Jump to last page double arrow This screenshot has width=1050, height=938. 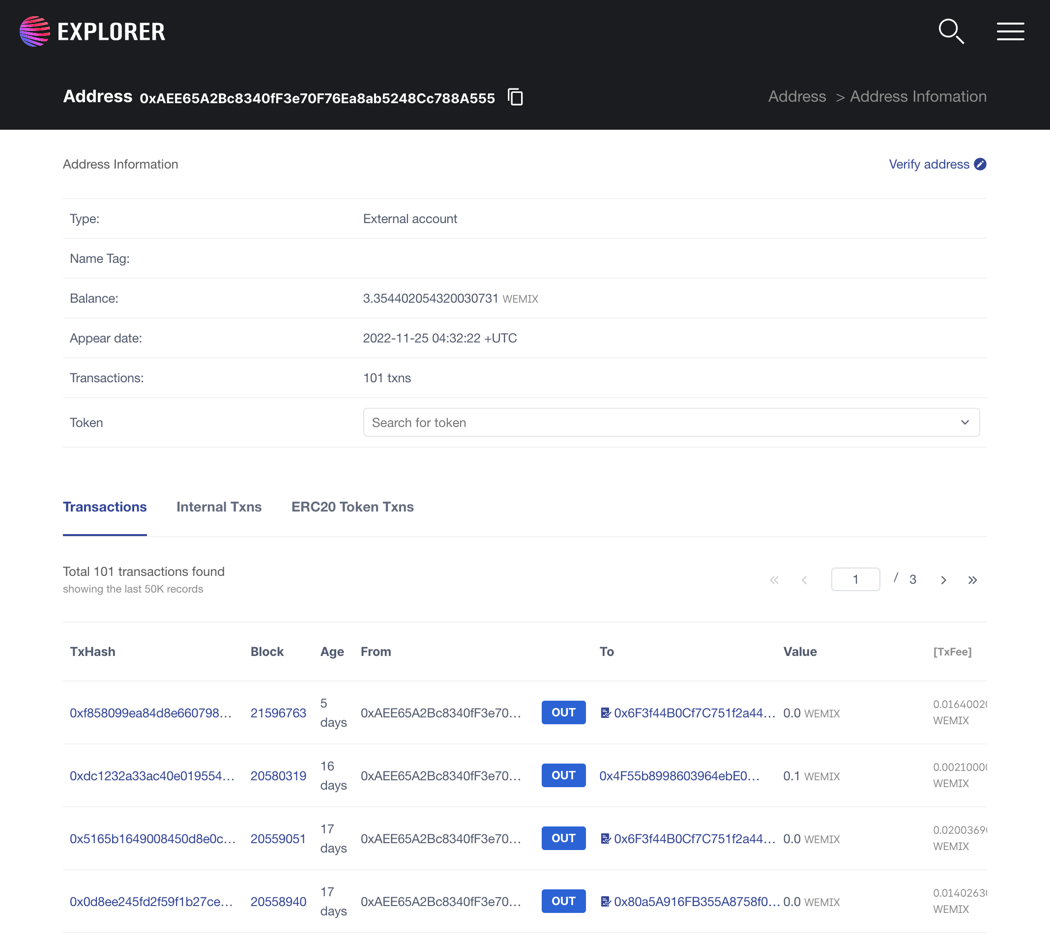[x=972, y=580]
